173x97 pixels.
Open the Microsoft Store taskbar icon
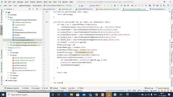[x=78, y=95]
